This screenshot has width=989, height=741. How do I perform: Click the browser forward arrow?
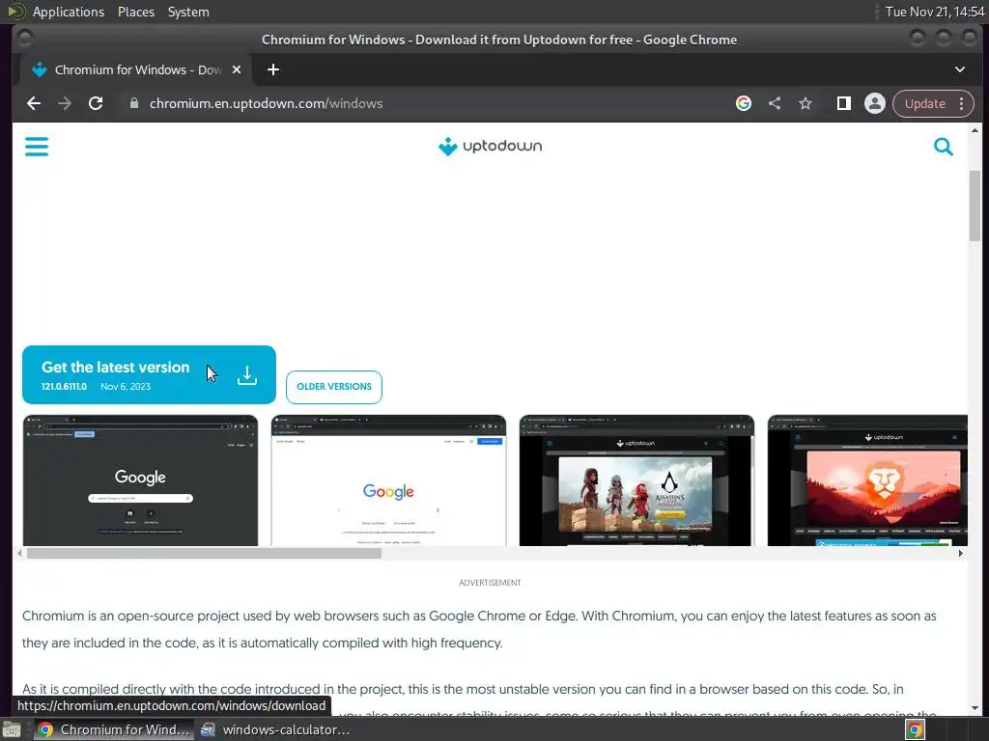pos(65,103)
